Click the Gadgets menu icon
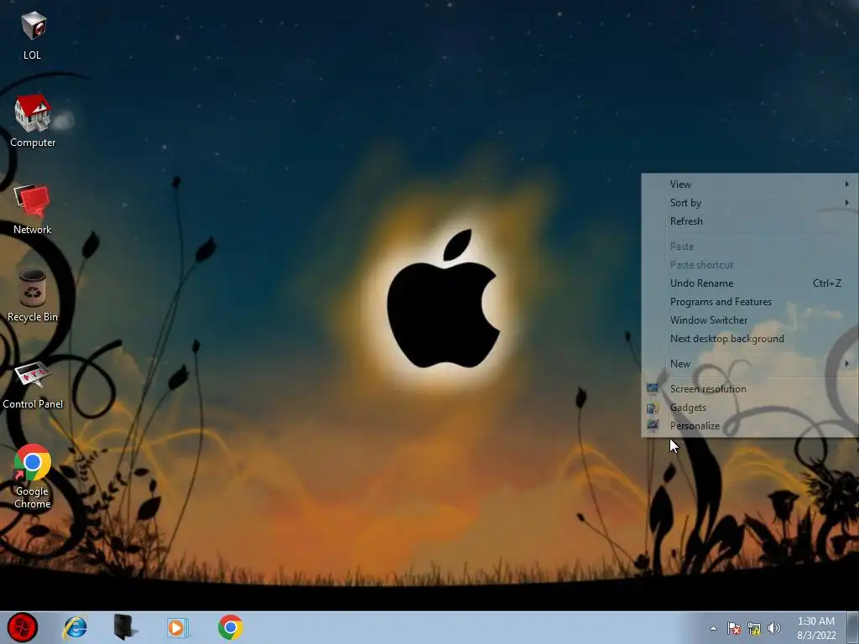This screenshot has width=859, height=644. click(x=653, y=408)
